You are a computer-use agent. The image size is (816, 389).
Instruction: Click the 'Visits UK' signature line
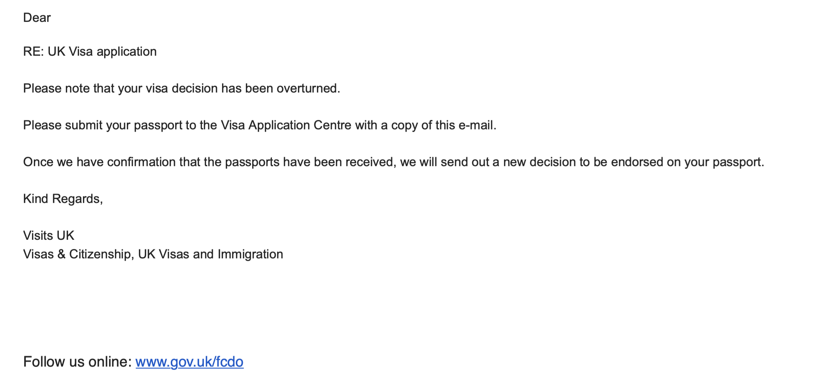tap(49, 236)
